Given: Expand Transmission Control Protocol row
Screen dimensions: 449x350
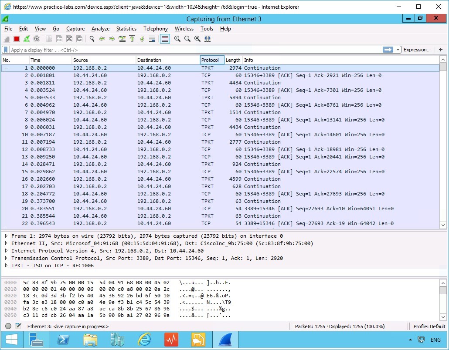Looking at the screenshot, I should [6, 258].
